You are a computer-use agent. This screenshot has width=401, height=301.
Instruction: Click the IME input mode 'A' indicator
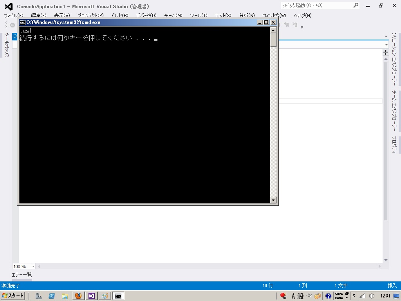[x=293, y=296]
